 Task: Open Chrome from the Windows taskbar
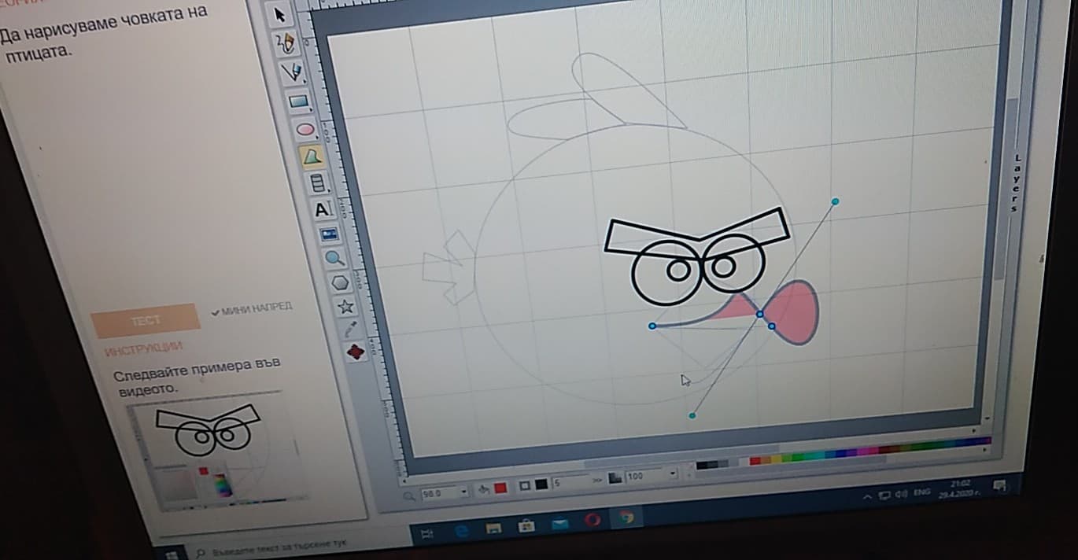tap(626, 518)
